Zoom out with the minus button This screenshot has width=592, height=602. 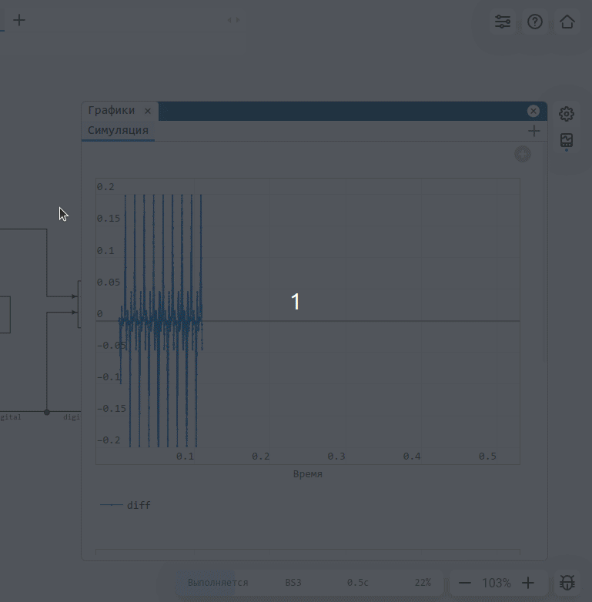[464, 583]
